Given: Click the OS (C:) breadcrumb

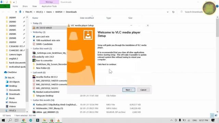Looking at the screenshot, I should point(39,12).
